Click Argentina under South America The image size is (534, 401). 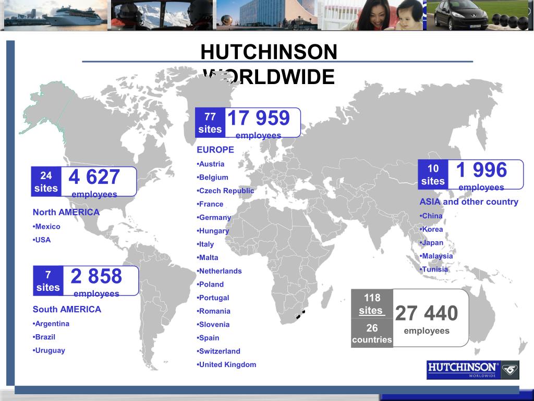point(51,324)
